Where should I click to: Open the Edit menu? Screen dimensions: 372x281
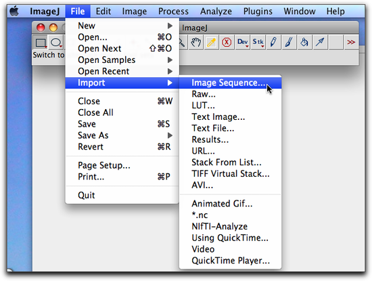pos(103,11)
